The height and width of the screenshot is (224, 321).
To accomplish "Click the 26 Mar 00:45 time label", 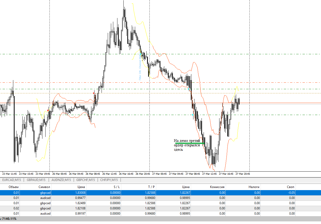I will [59, 174].
